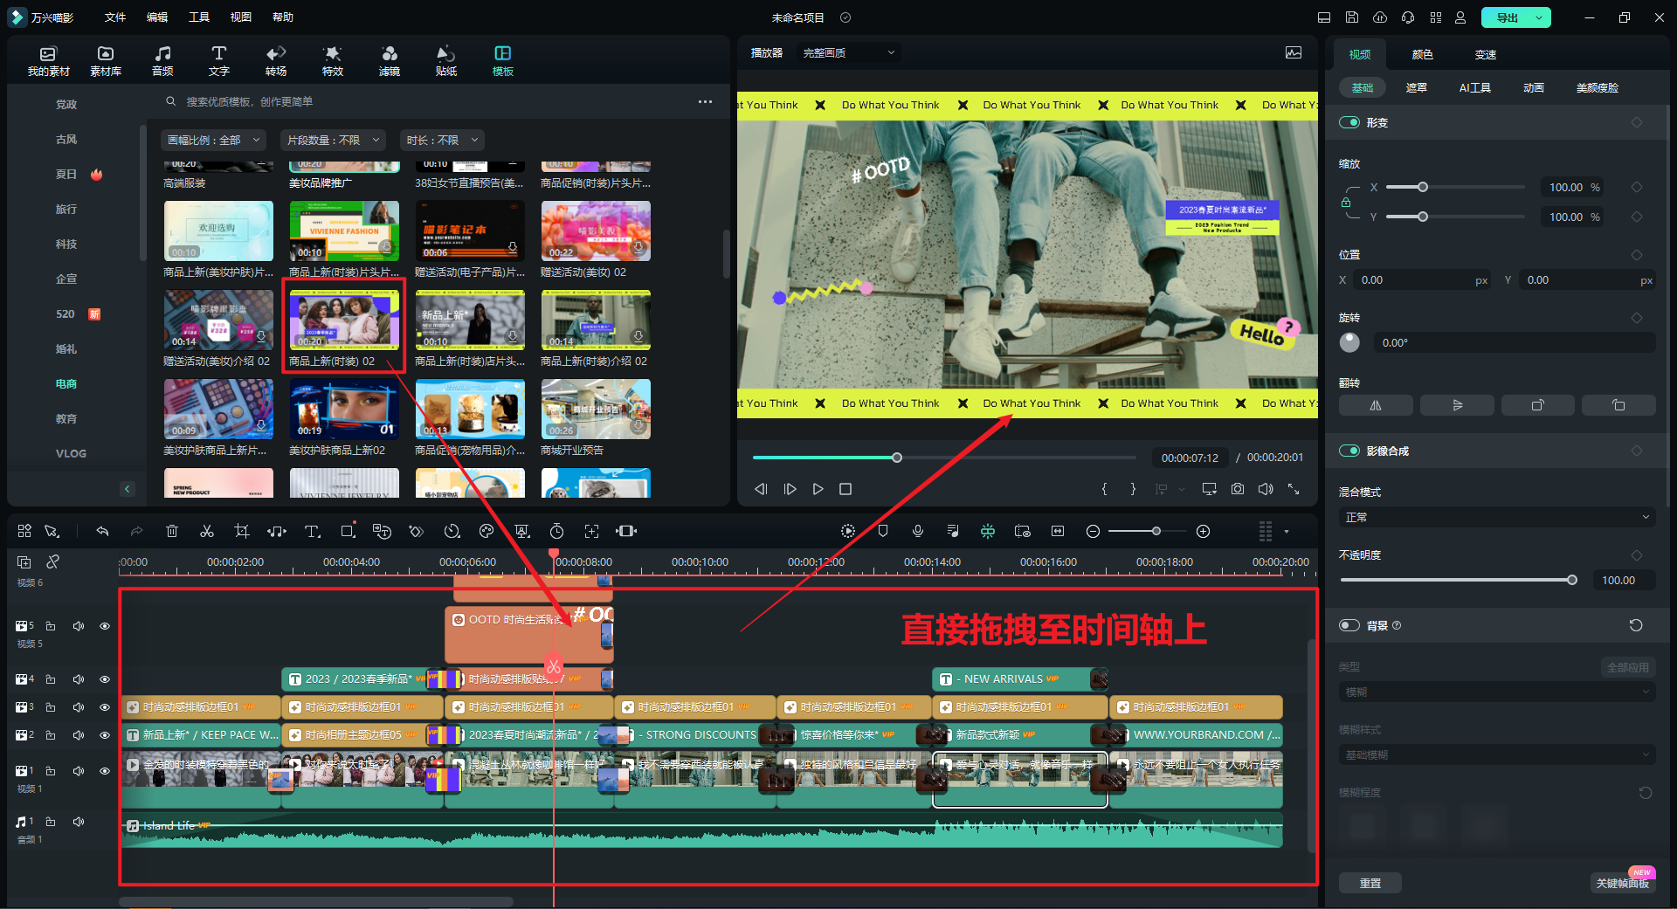Toggle the 形变 transform switch
Image resolution: width=1677 pixels, height=909 pixels.
pos(1349,122)
